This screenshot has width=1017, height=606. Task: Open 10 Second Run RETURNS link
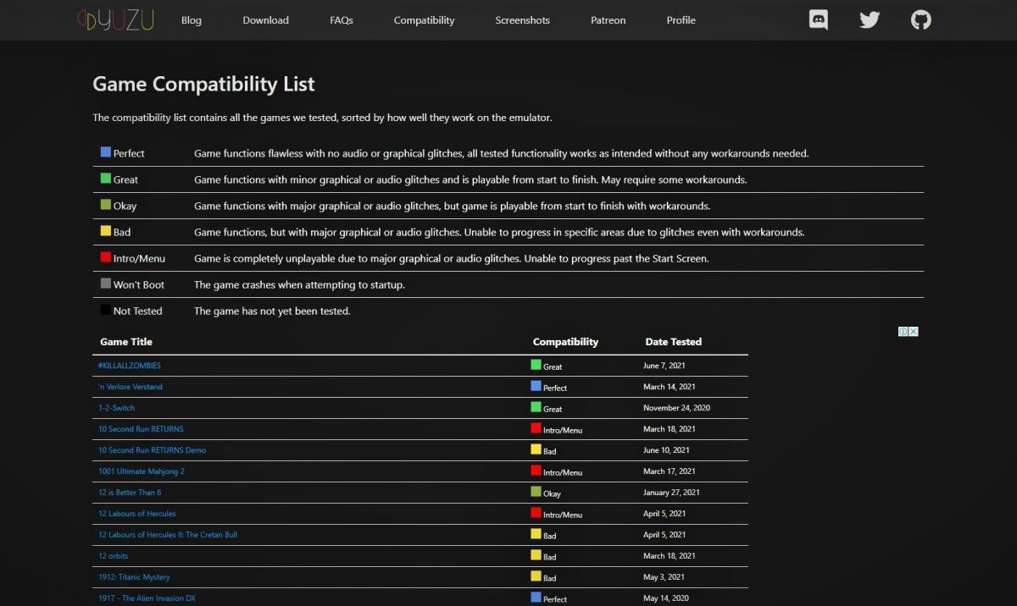141,429
